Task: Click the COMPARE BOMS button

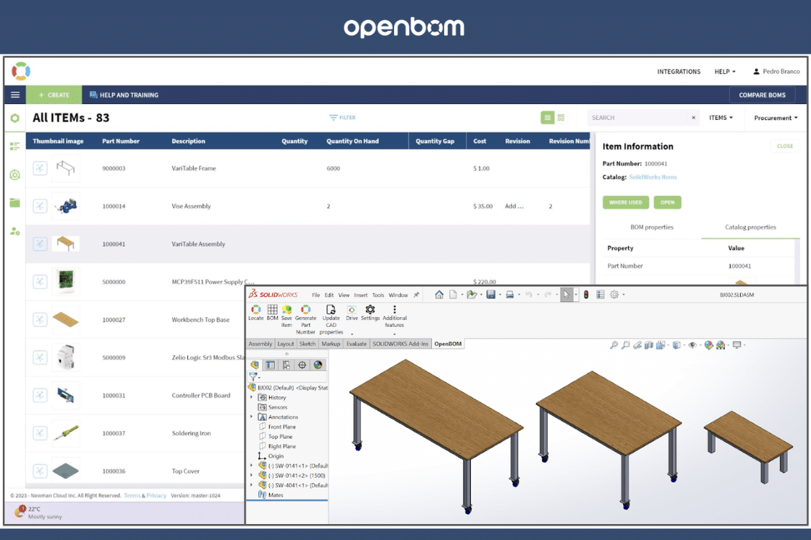Action: (x=762, y=95)
